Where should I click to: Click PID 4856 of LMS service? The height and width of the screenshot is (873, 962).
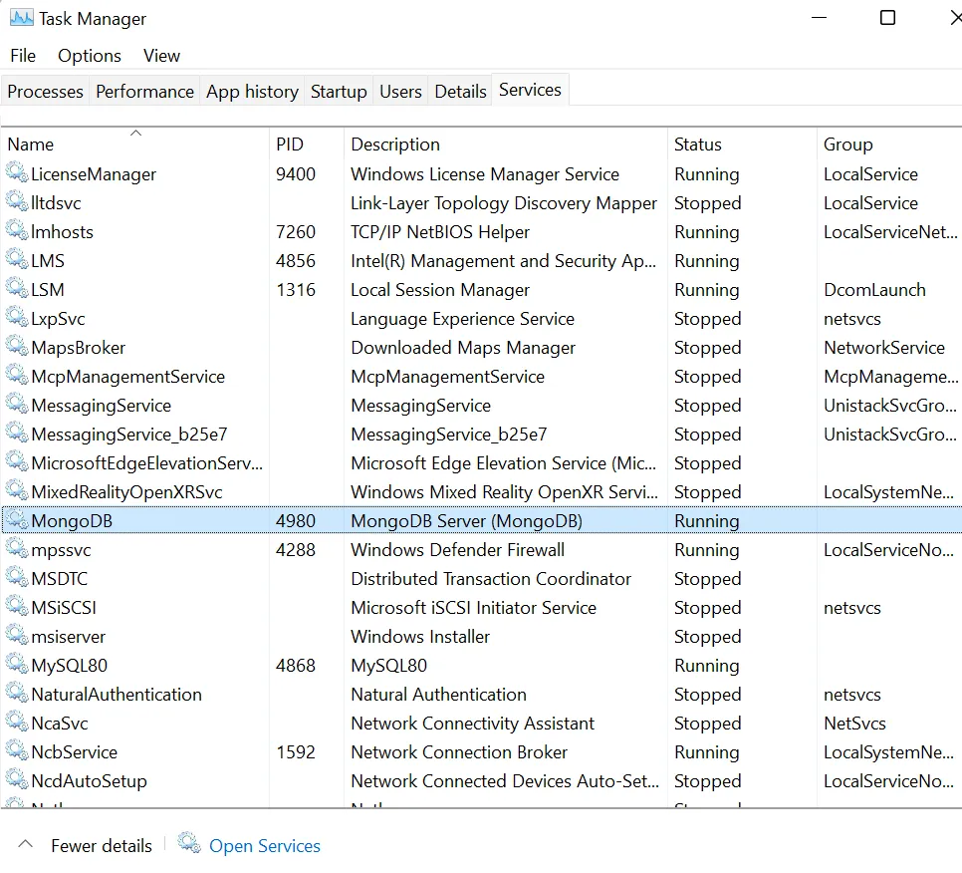pos(296,261)
